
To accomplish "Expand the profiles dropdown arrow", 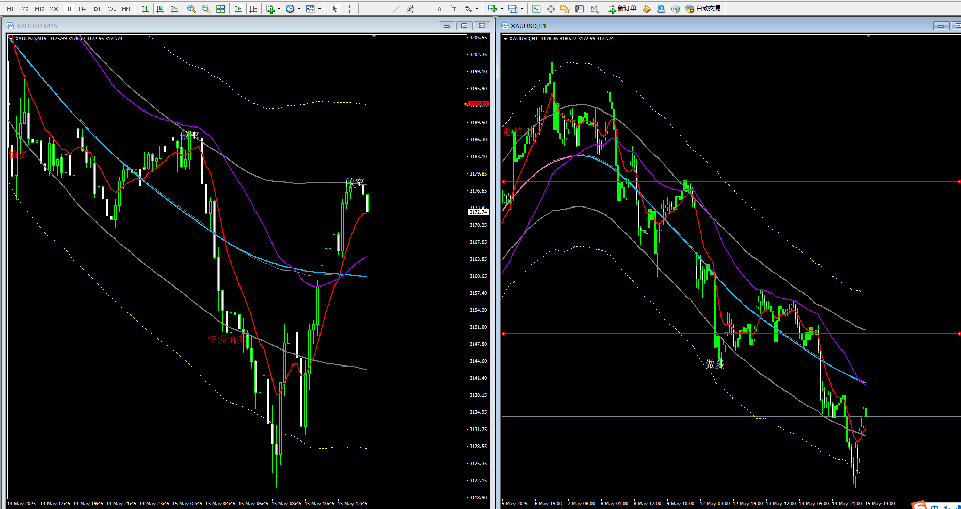I will click(x=522, y=9).
